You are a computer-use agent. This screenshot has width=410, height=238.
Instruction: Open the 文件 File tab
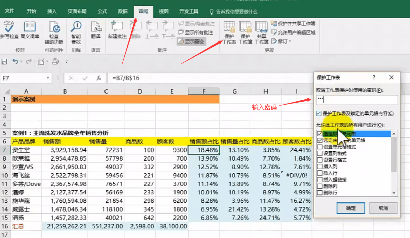10,11
